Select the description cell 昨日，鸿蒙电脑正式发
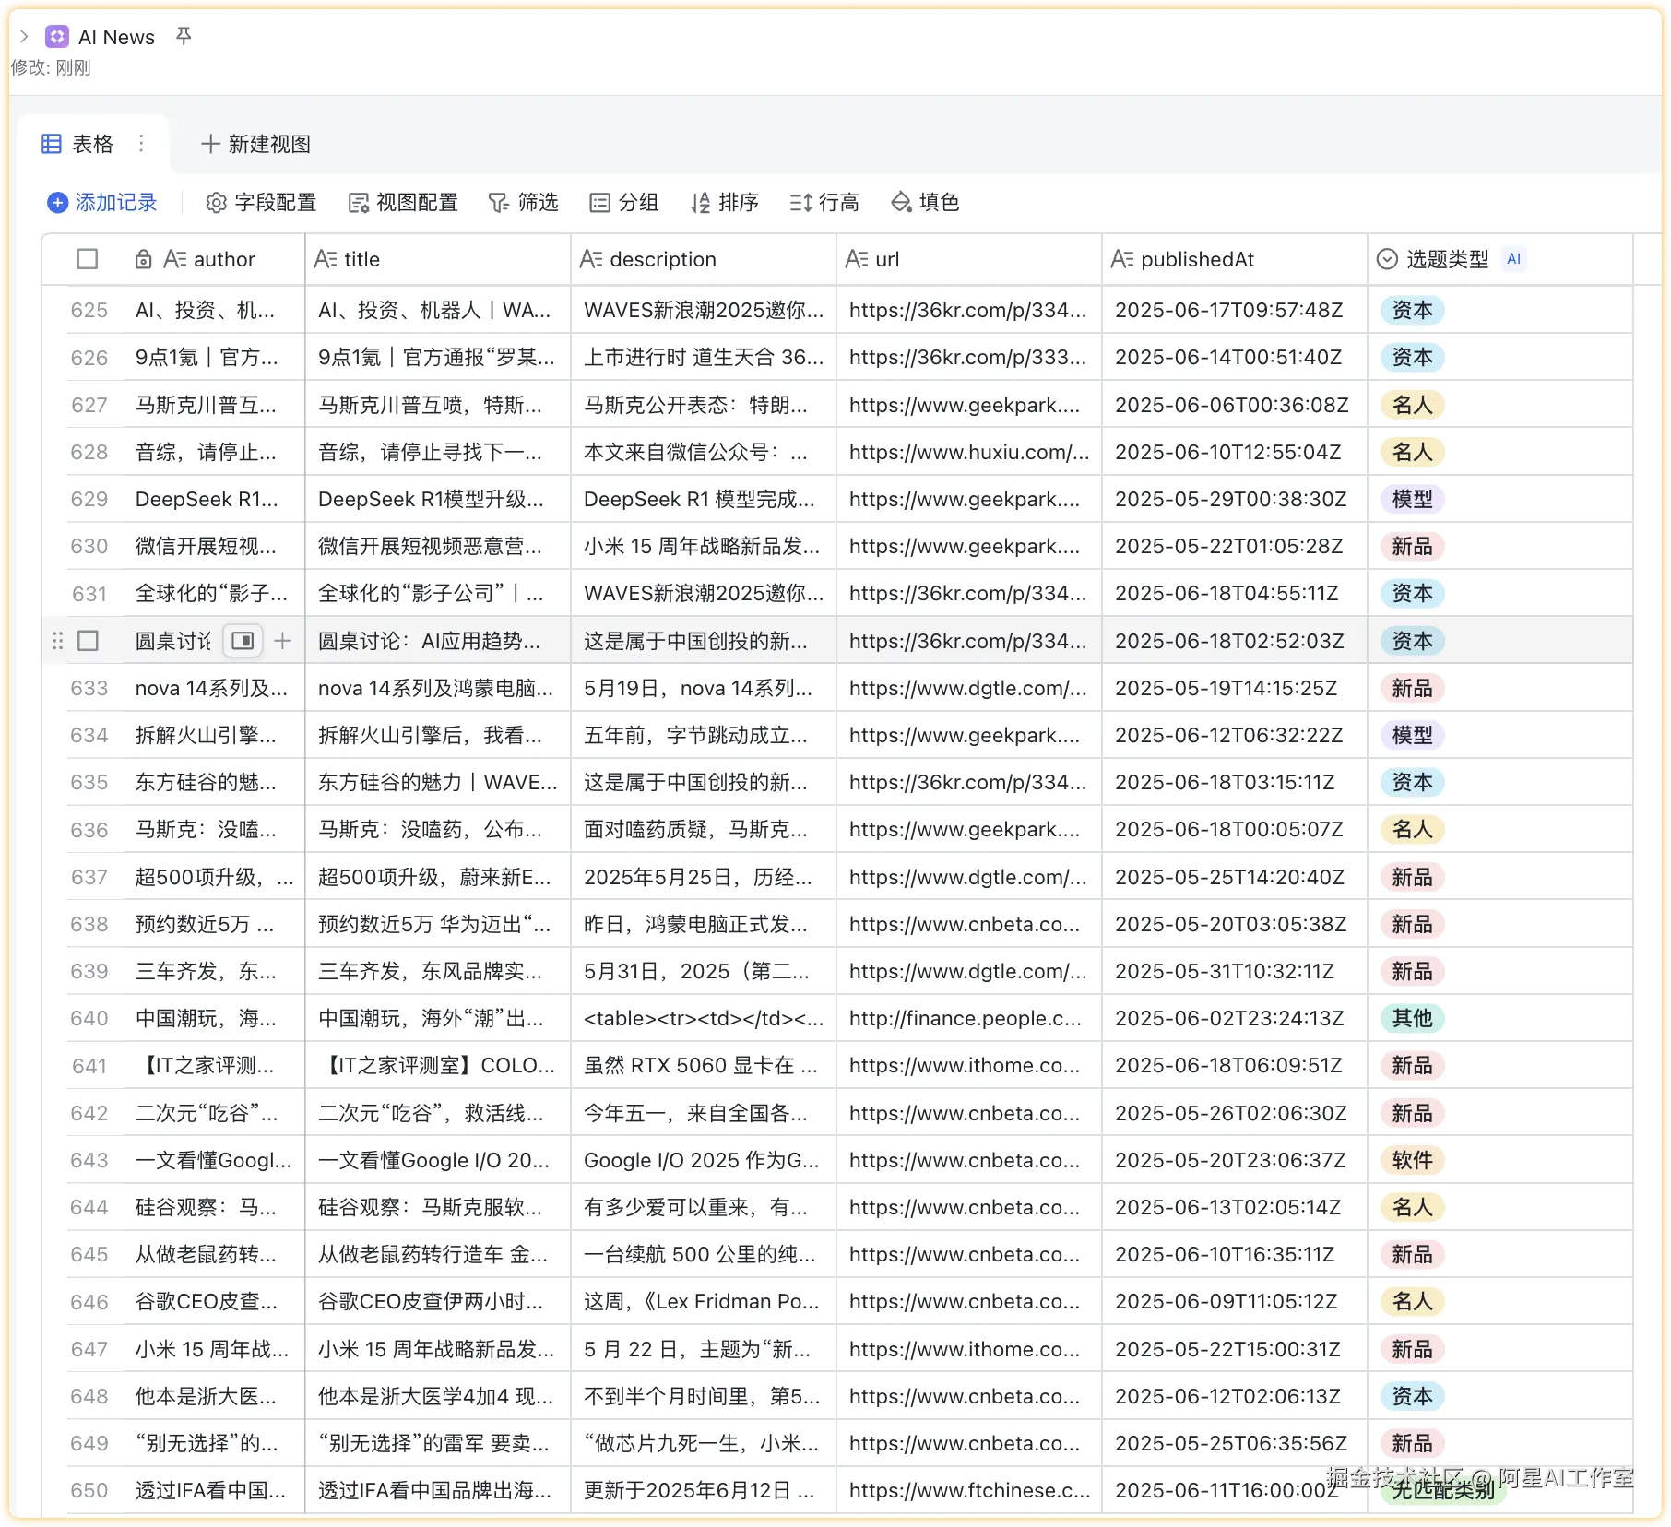This screenshot has width=1671, height=1527. [x=704, y=924]
